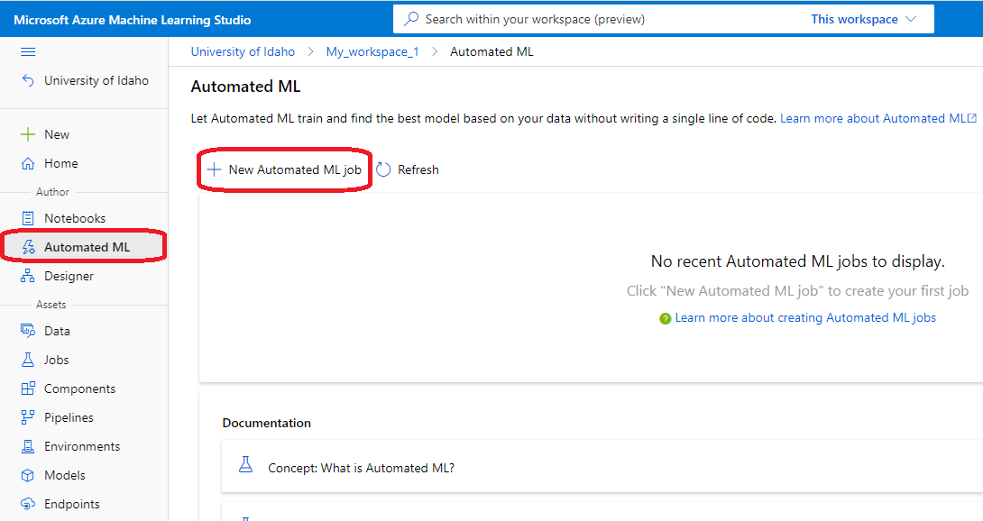Viewport: 983px width, 521px height.
Task: Select the Components icon
Action: coord(28,388)
